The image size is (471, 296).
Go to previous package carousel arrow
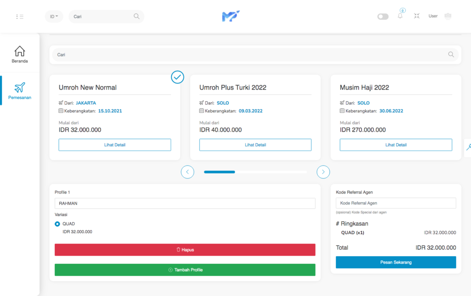pos(188,172)
